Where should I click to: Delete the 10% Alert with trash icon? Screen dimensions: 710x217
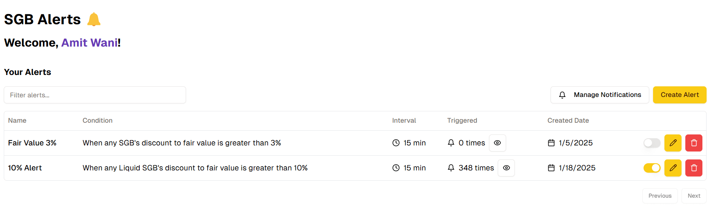coord(694,168)
